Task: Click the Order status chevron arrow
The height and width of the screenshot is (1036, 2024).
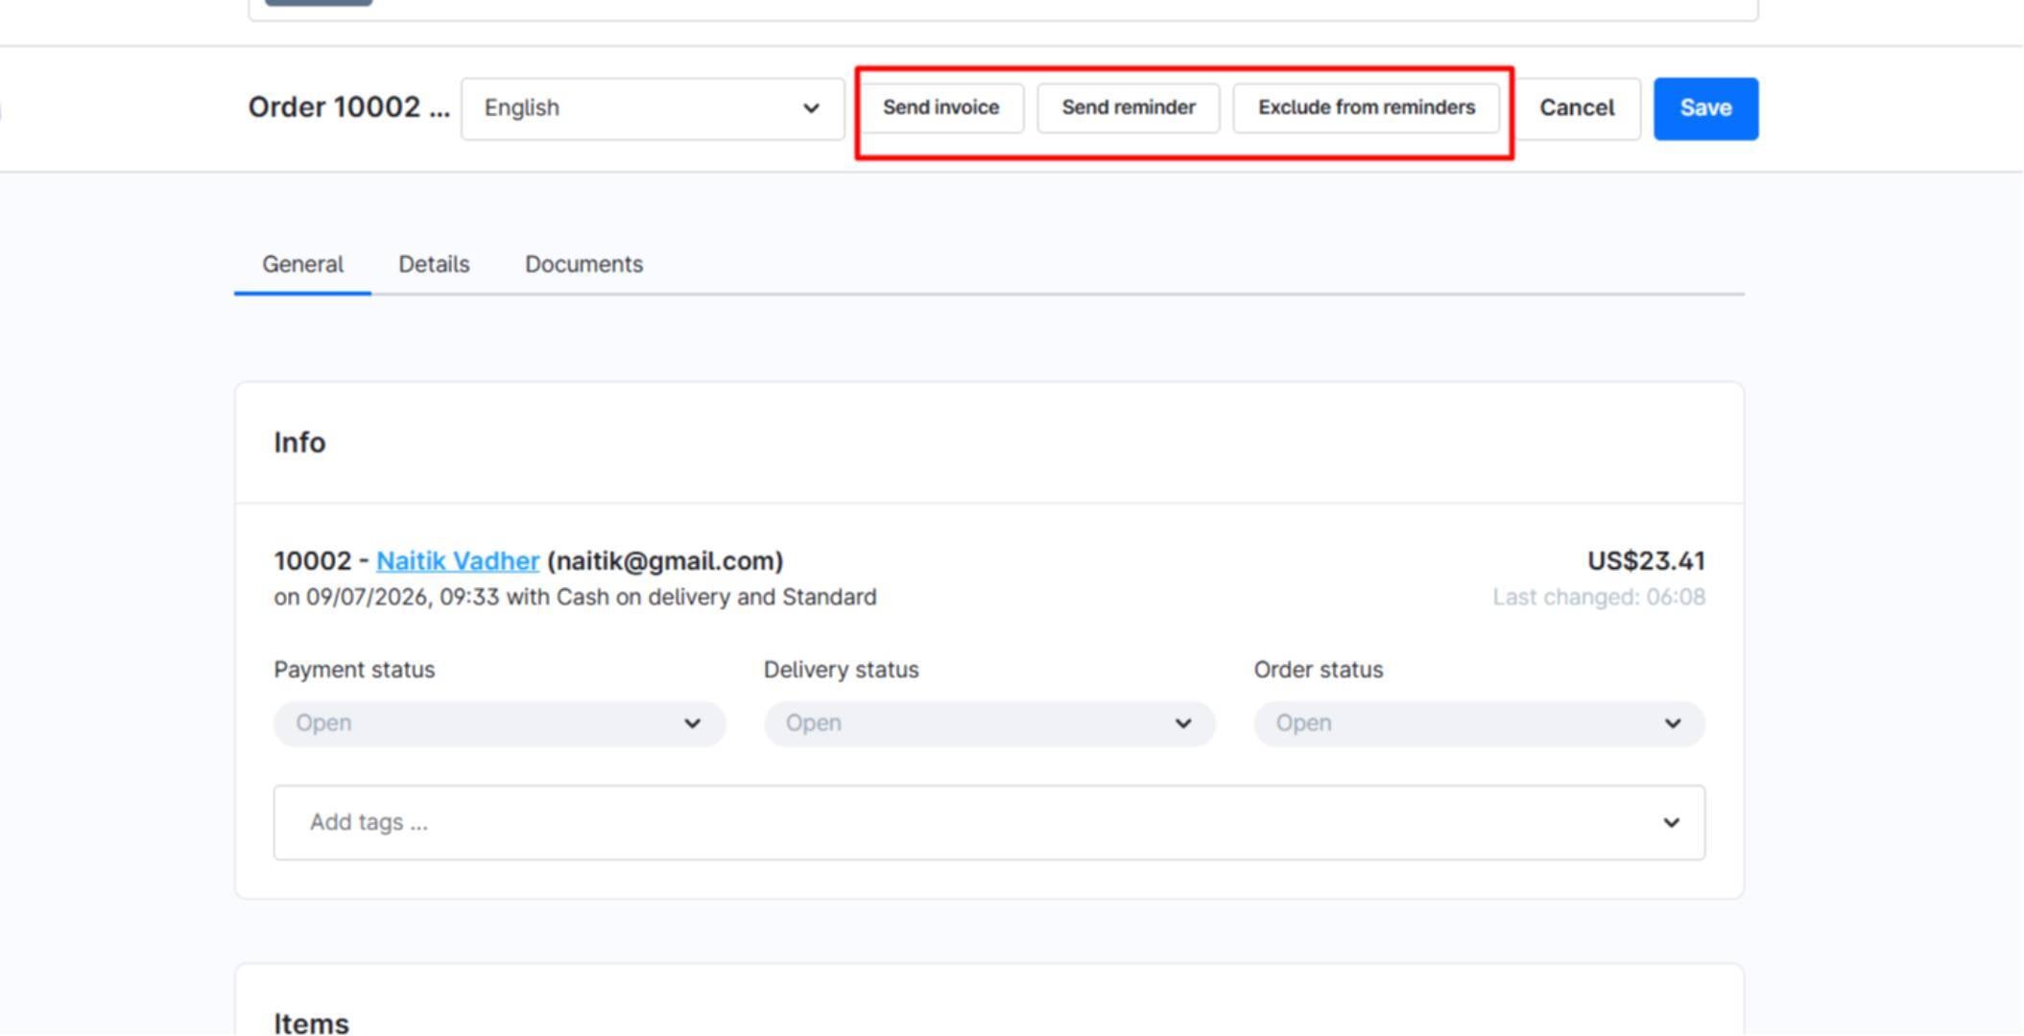Action: [x=1672, y=723]
